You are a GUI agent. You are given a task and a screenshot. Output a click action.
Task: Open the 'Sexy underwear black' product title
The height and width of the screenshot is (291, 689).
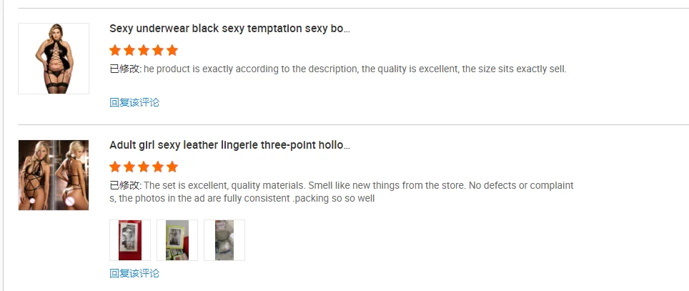pos(229,29)
